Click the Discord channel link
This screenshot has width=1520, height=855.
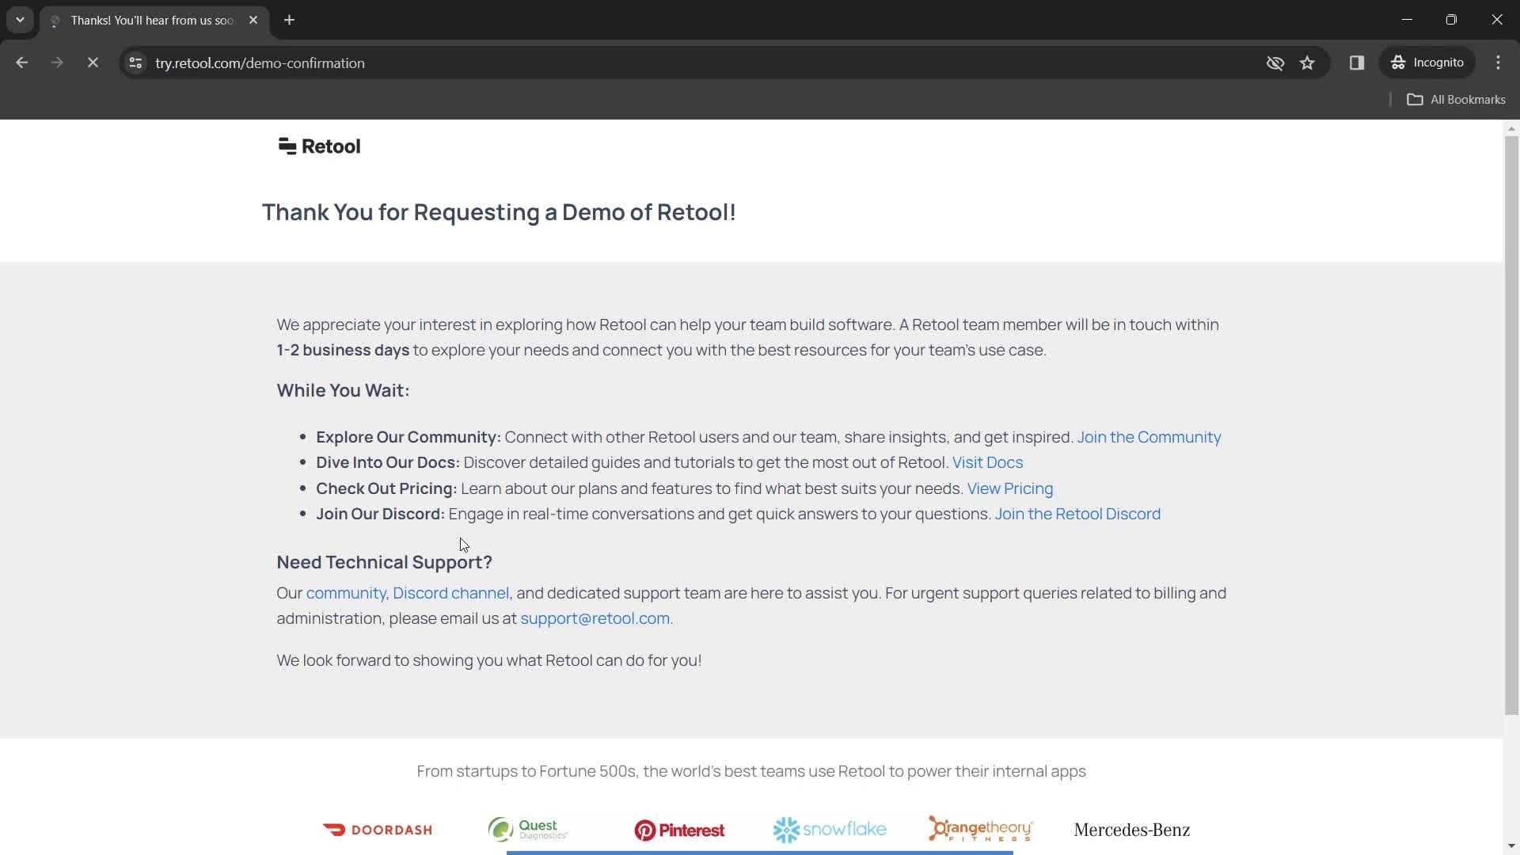[451, 593]
